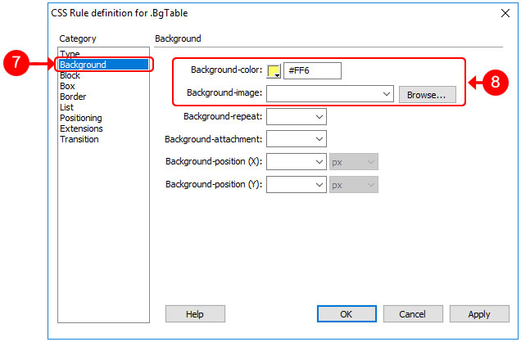Open the Background-position (X) dropdown
521x342 pixels.
(x=319, y=163)
